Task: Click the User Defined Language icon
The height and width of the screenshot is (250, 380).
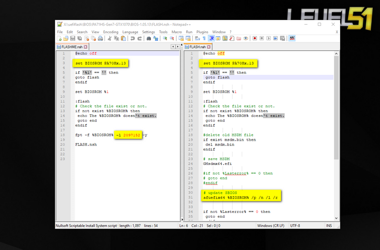Action: 218,38
